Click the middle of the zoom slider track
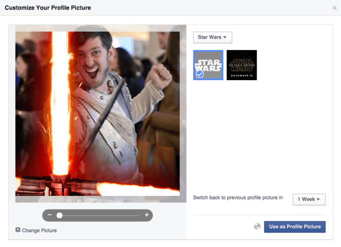This screenshot has width=341, height=247. coord(98,215)
